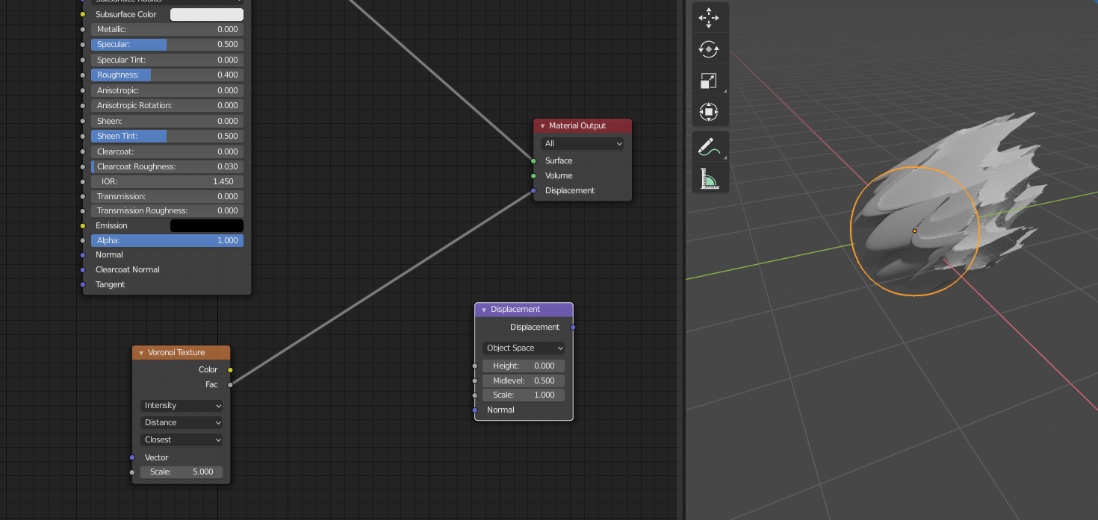Open the Object Space dropdown in Displacement node
The height and width of the screenshot is (520, 1098).
(x=523, y=348)
